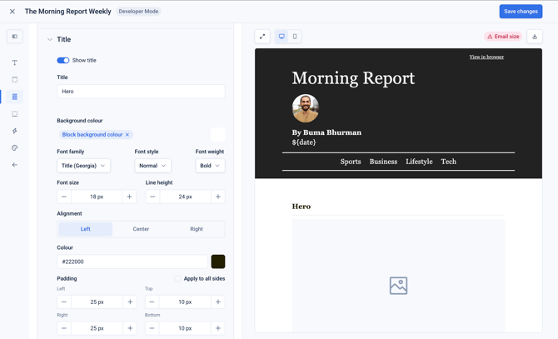This screenshot has width=558, height=339.
Task: Switch to desktop preview
Action: 281,37
